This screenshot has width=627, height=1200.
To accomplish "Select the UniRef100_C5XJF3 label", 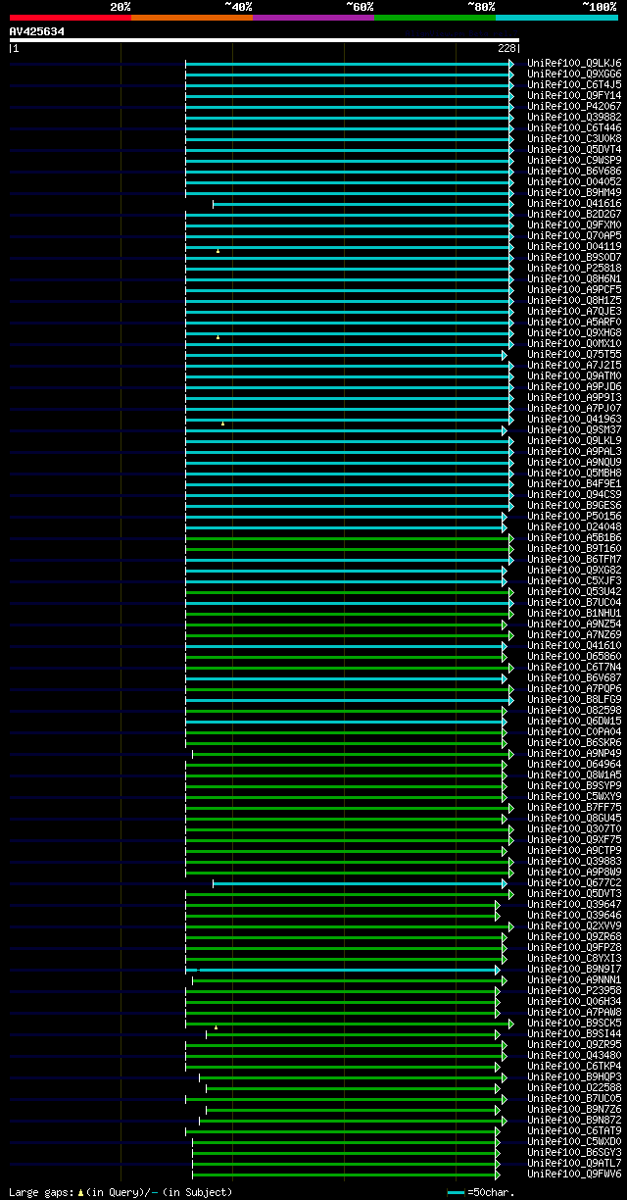I will 574,580.
